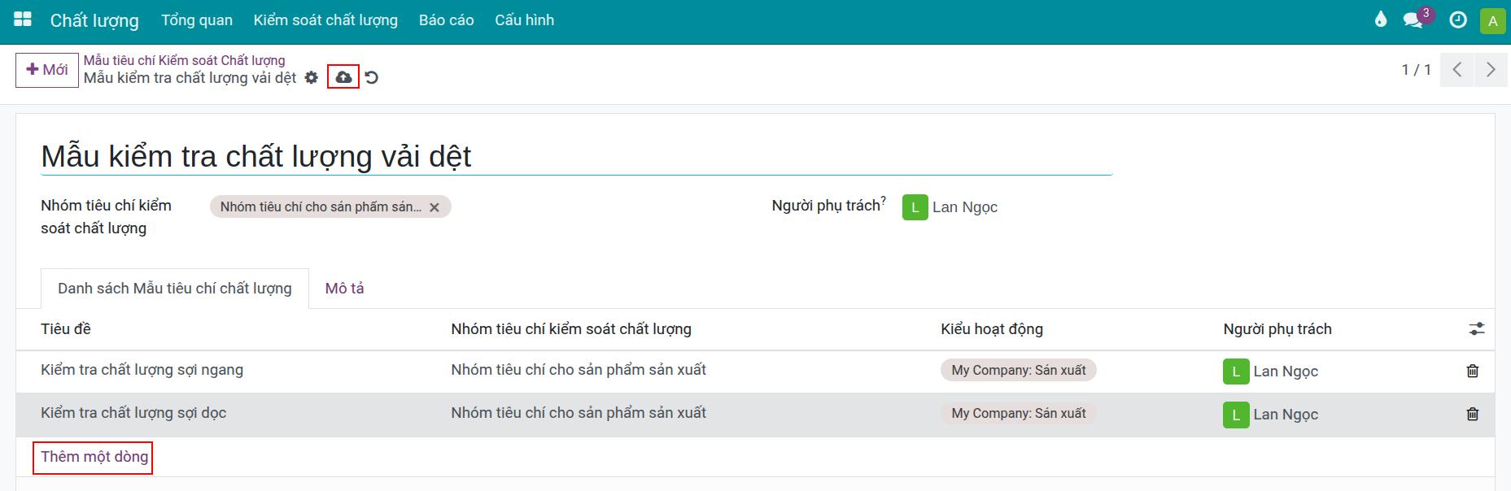The height and width of the screenshot is (491, 1511).
Task: Open the Tổng quan menu
Action: (197, 20)
